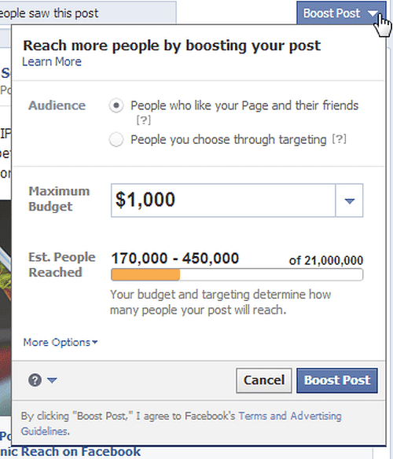Click the 'people saw this post' text behind dialog
Screen dimensions: 393x459
click(49, 13)
